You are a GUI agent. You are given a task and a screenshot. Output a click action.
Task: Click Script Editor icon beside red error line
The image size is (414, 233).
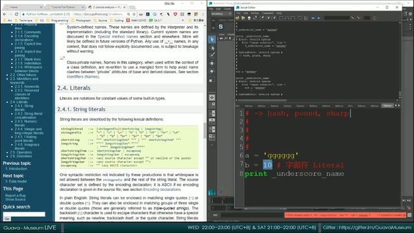[x=409, y=215]
